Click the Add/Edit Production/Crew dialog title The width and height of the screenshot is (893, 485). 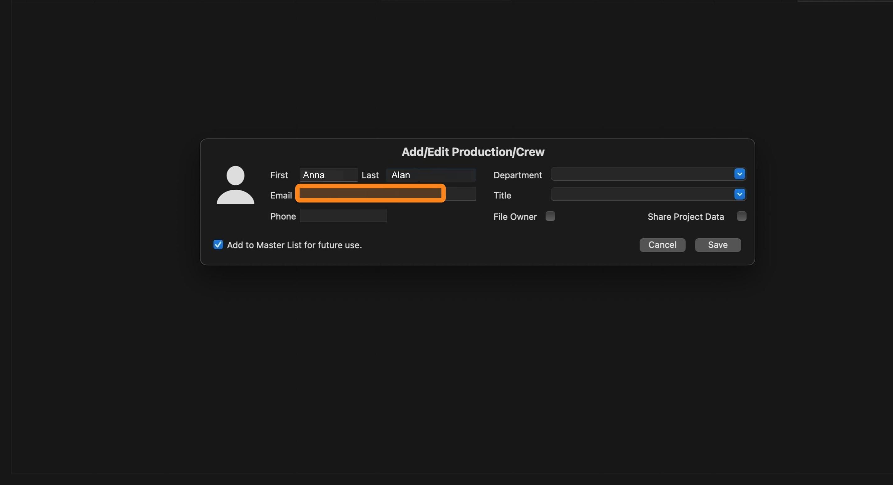pyautogui.click(x=473, y=152)
